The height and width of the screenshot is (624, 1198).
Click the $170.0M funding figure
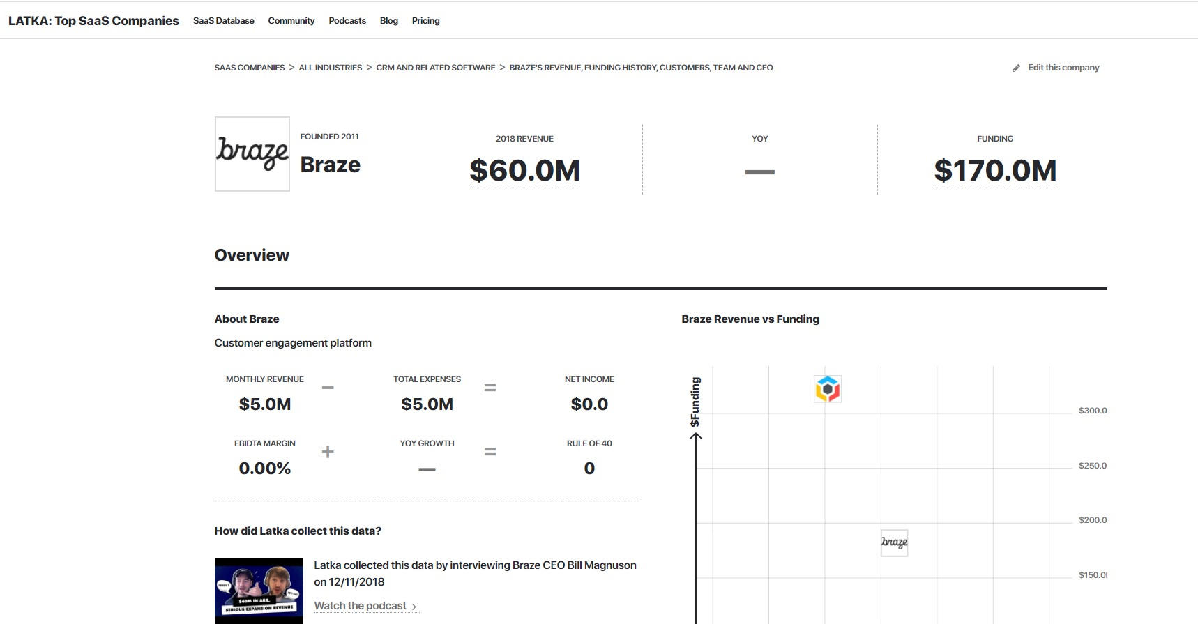point(995,171)
